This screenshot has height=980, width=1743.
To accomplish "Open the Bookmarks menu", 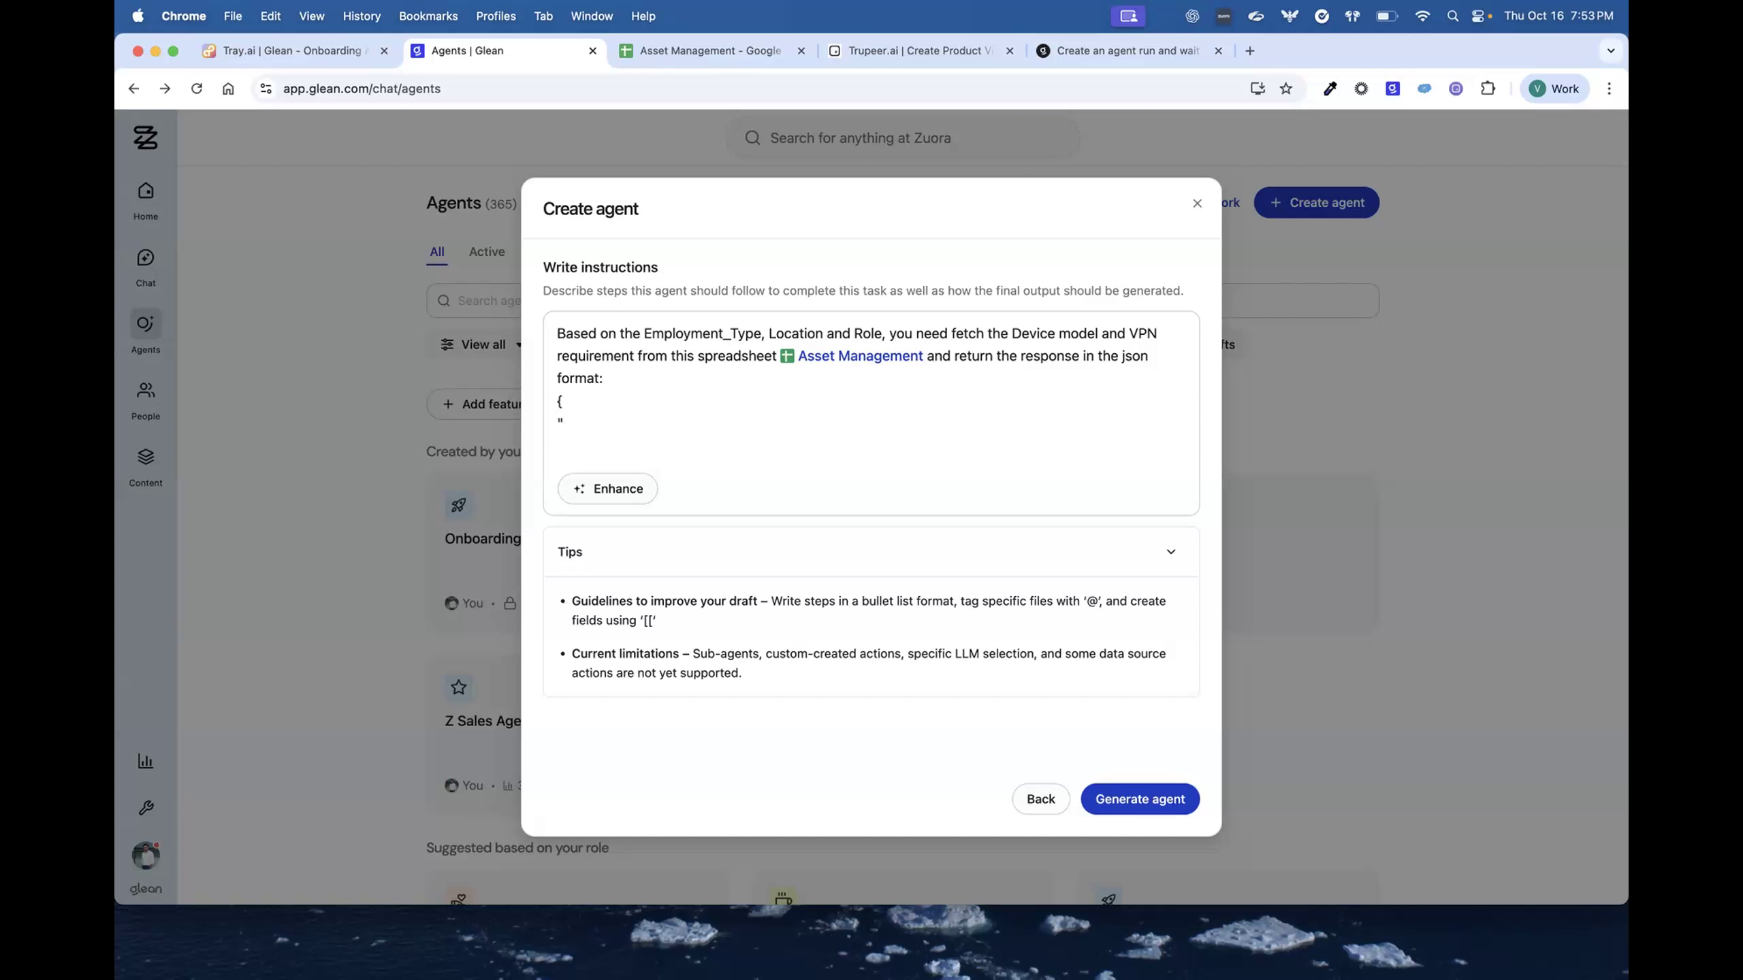I will coord(428,16).
